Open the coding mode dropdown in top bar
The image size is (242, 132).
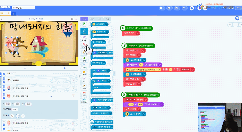tap(162, 8)
